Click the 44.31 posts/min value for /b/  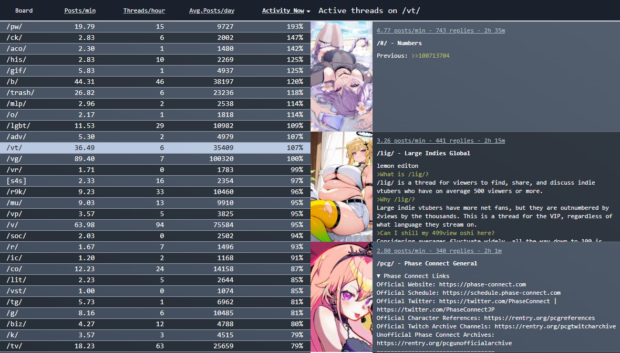85,82
